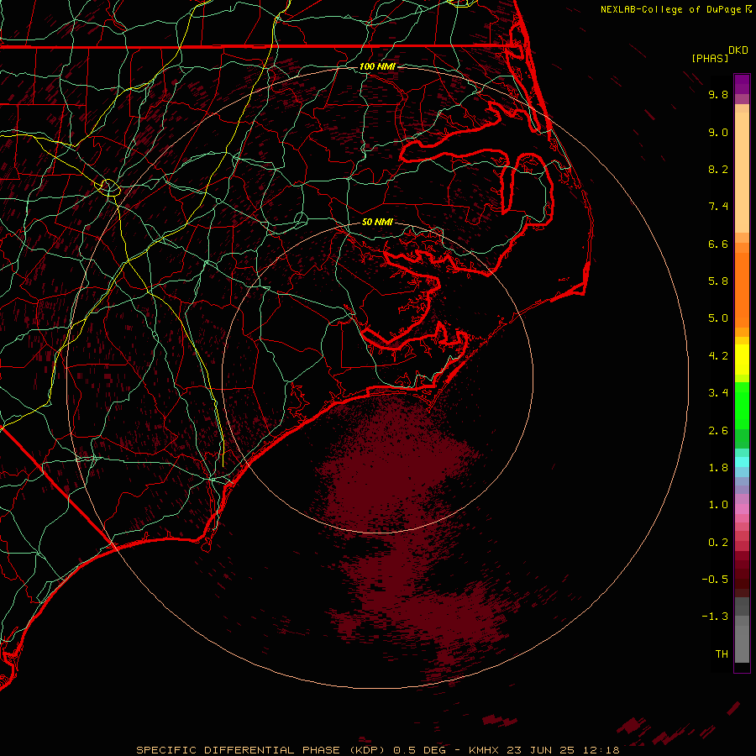Click the 1.0 scale value
Image resolution: width=756 pixels, height=756 pixels.
click(x=718, y=505)
